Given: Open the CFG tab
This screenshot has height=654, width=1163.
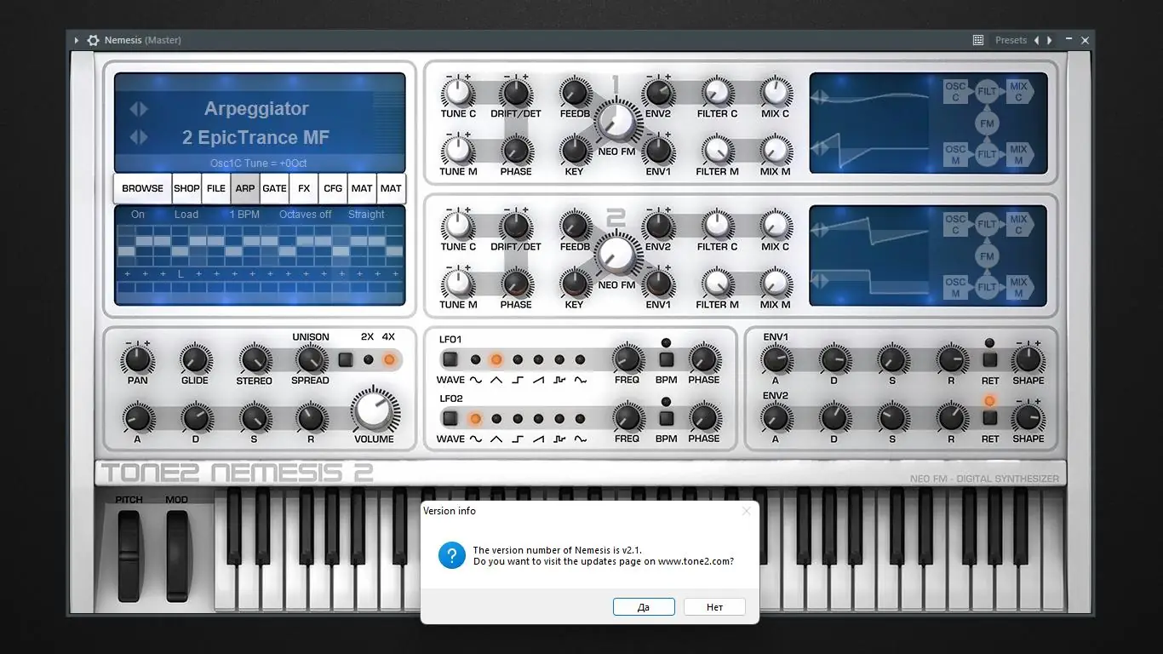Looking at the screenshot, I should pos(333,188).
